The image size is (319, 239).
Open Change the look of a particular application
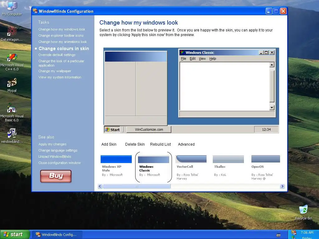61,63
